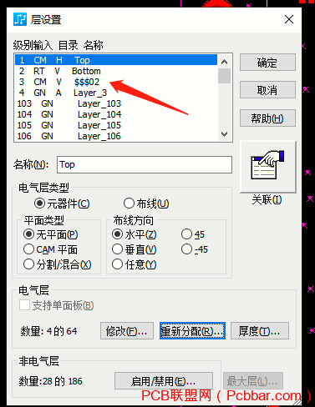This screenshot has height=407, width=315.
Task: Select the Layer_105 row
Action: click(116, 125)
